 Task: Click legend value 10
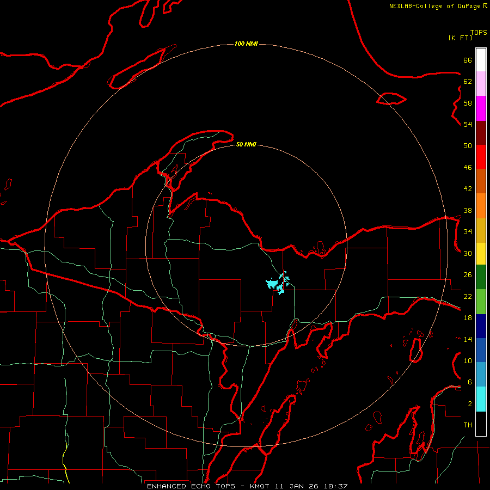pos(468,360)
